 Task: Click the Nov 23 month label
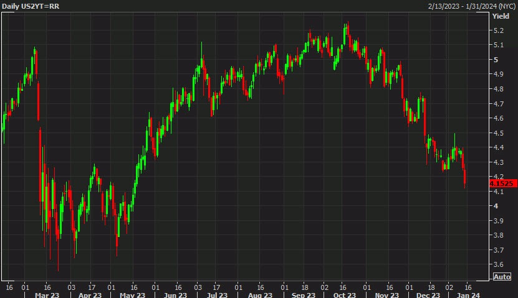(388, 295)
